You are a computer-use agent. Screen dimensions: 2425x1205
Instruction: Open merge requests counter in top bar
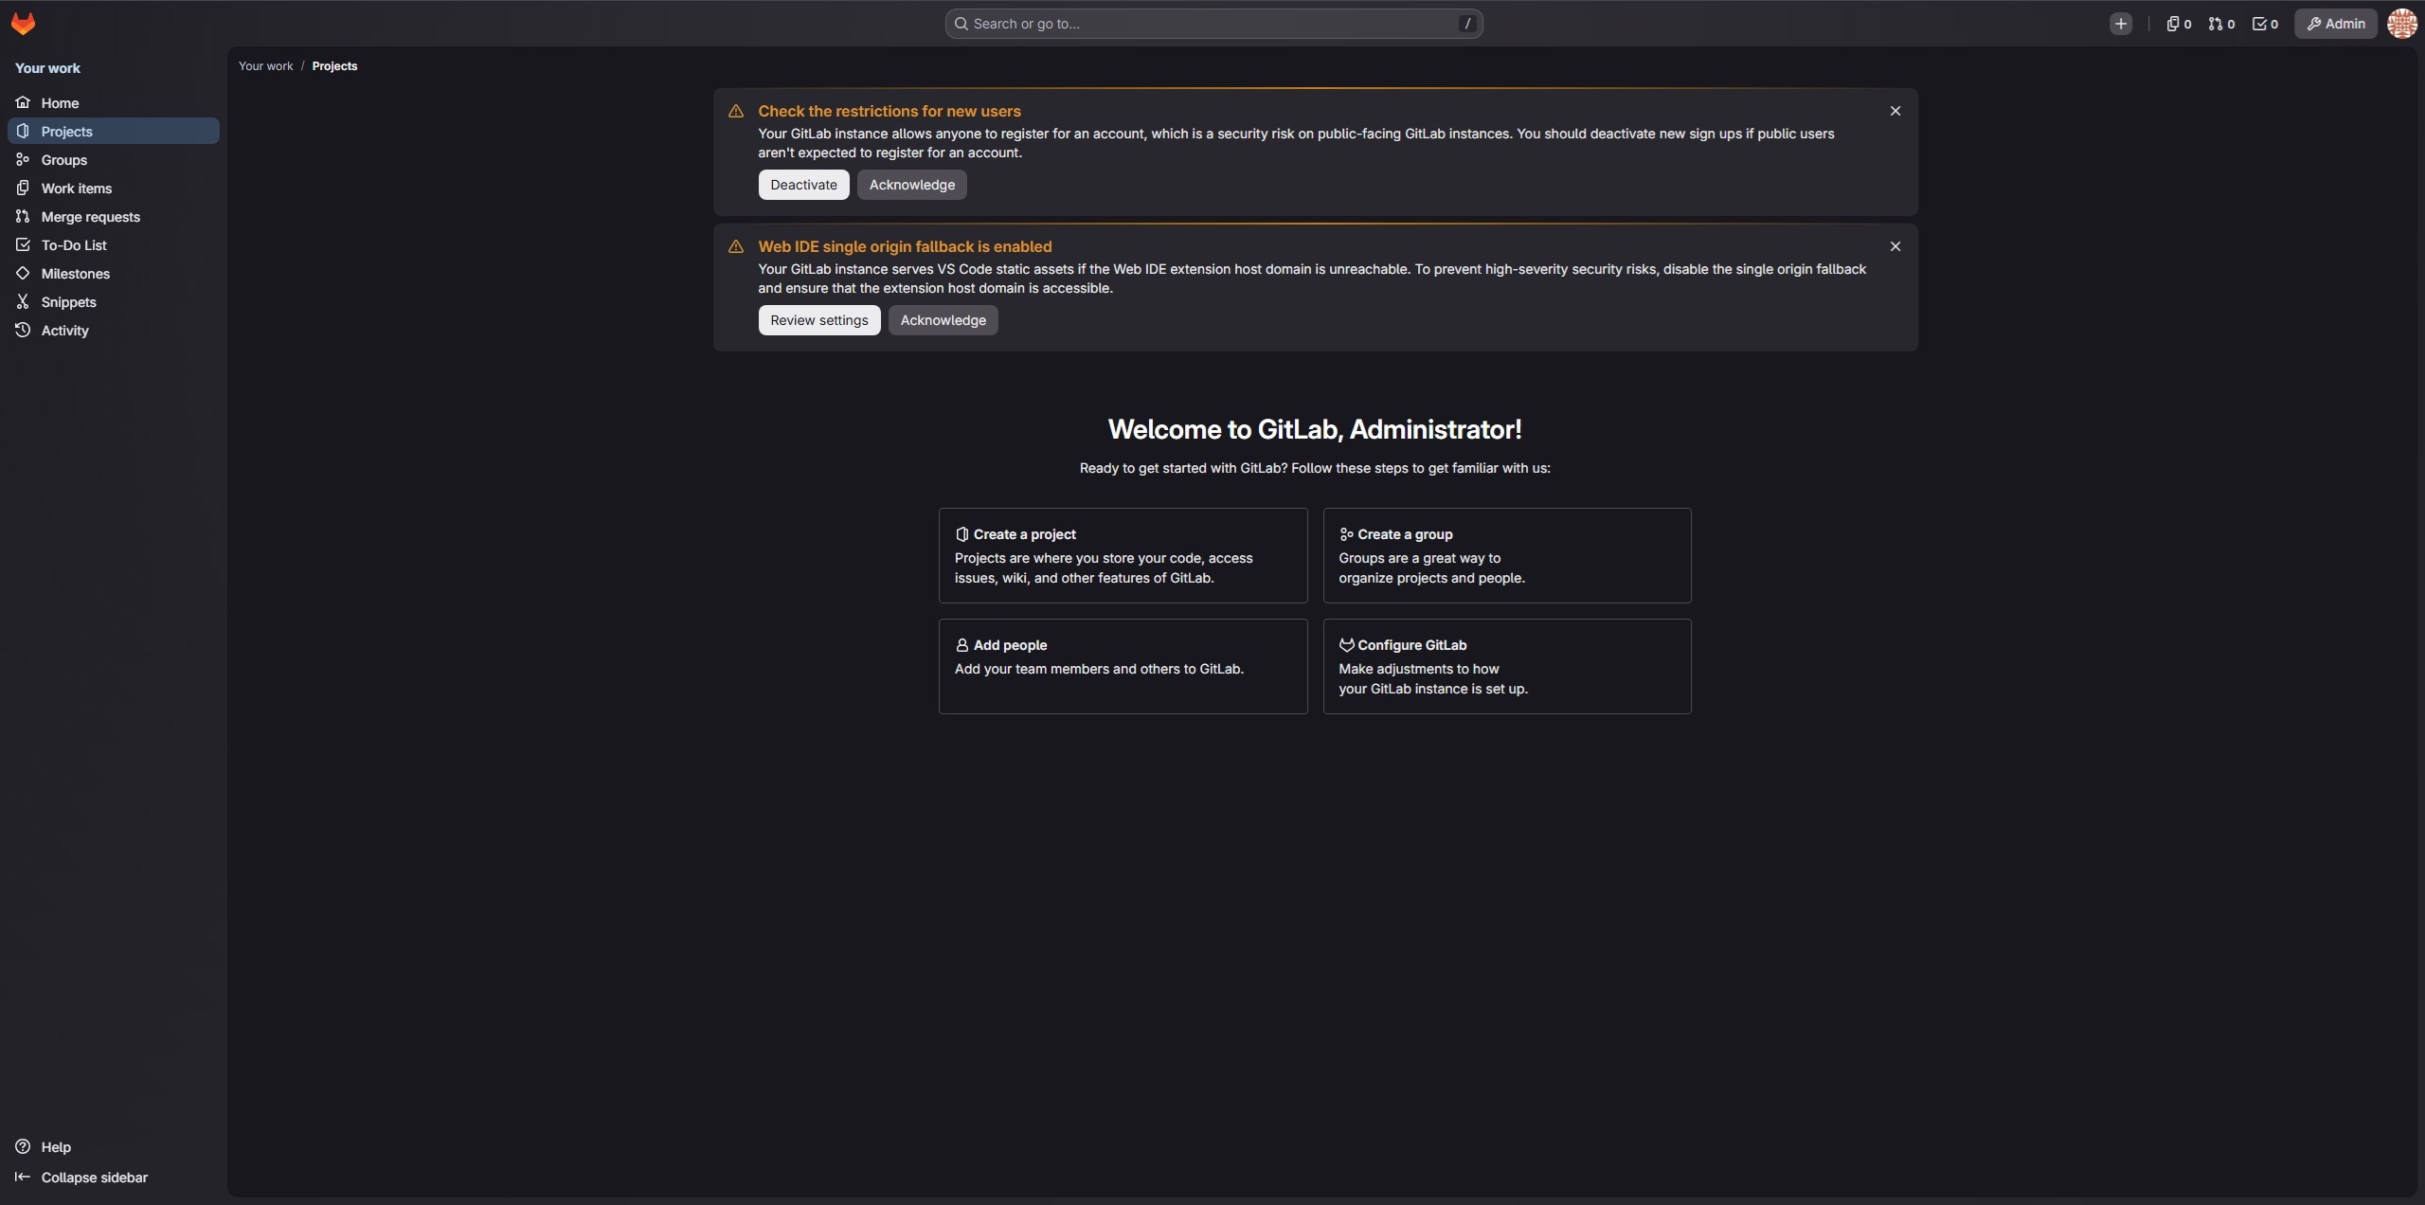(2221, 25)
